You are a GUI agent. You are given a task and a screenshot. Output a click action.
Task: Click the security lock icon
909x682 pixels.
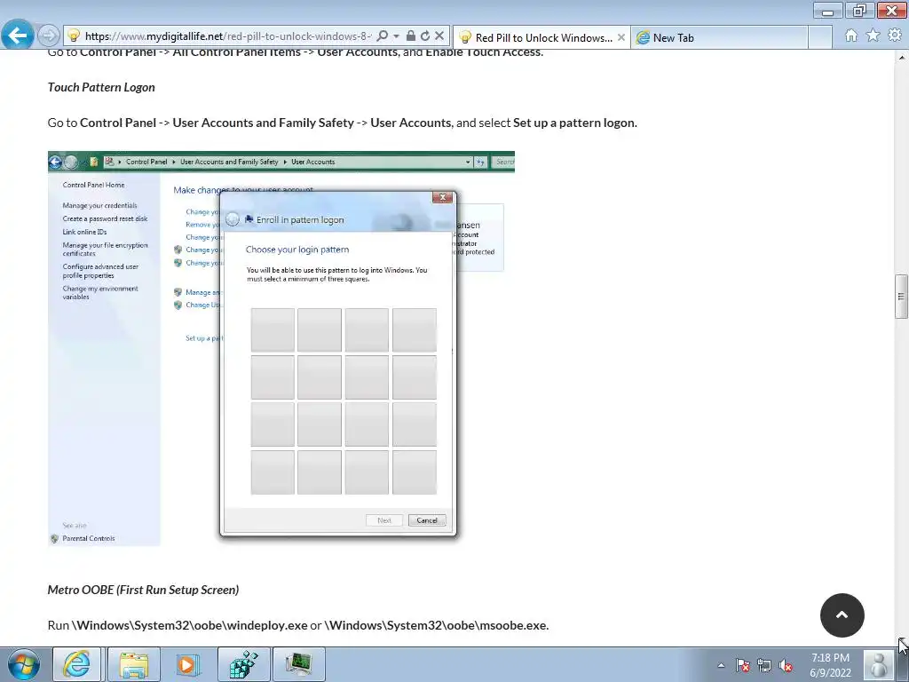point(410,36)
